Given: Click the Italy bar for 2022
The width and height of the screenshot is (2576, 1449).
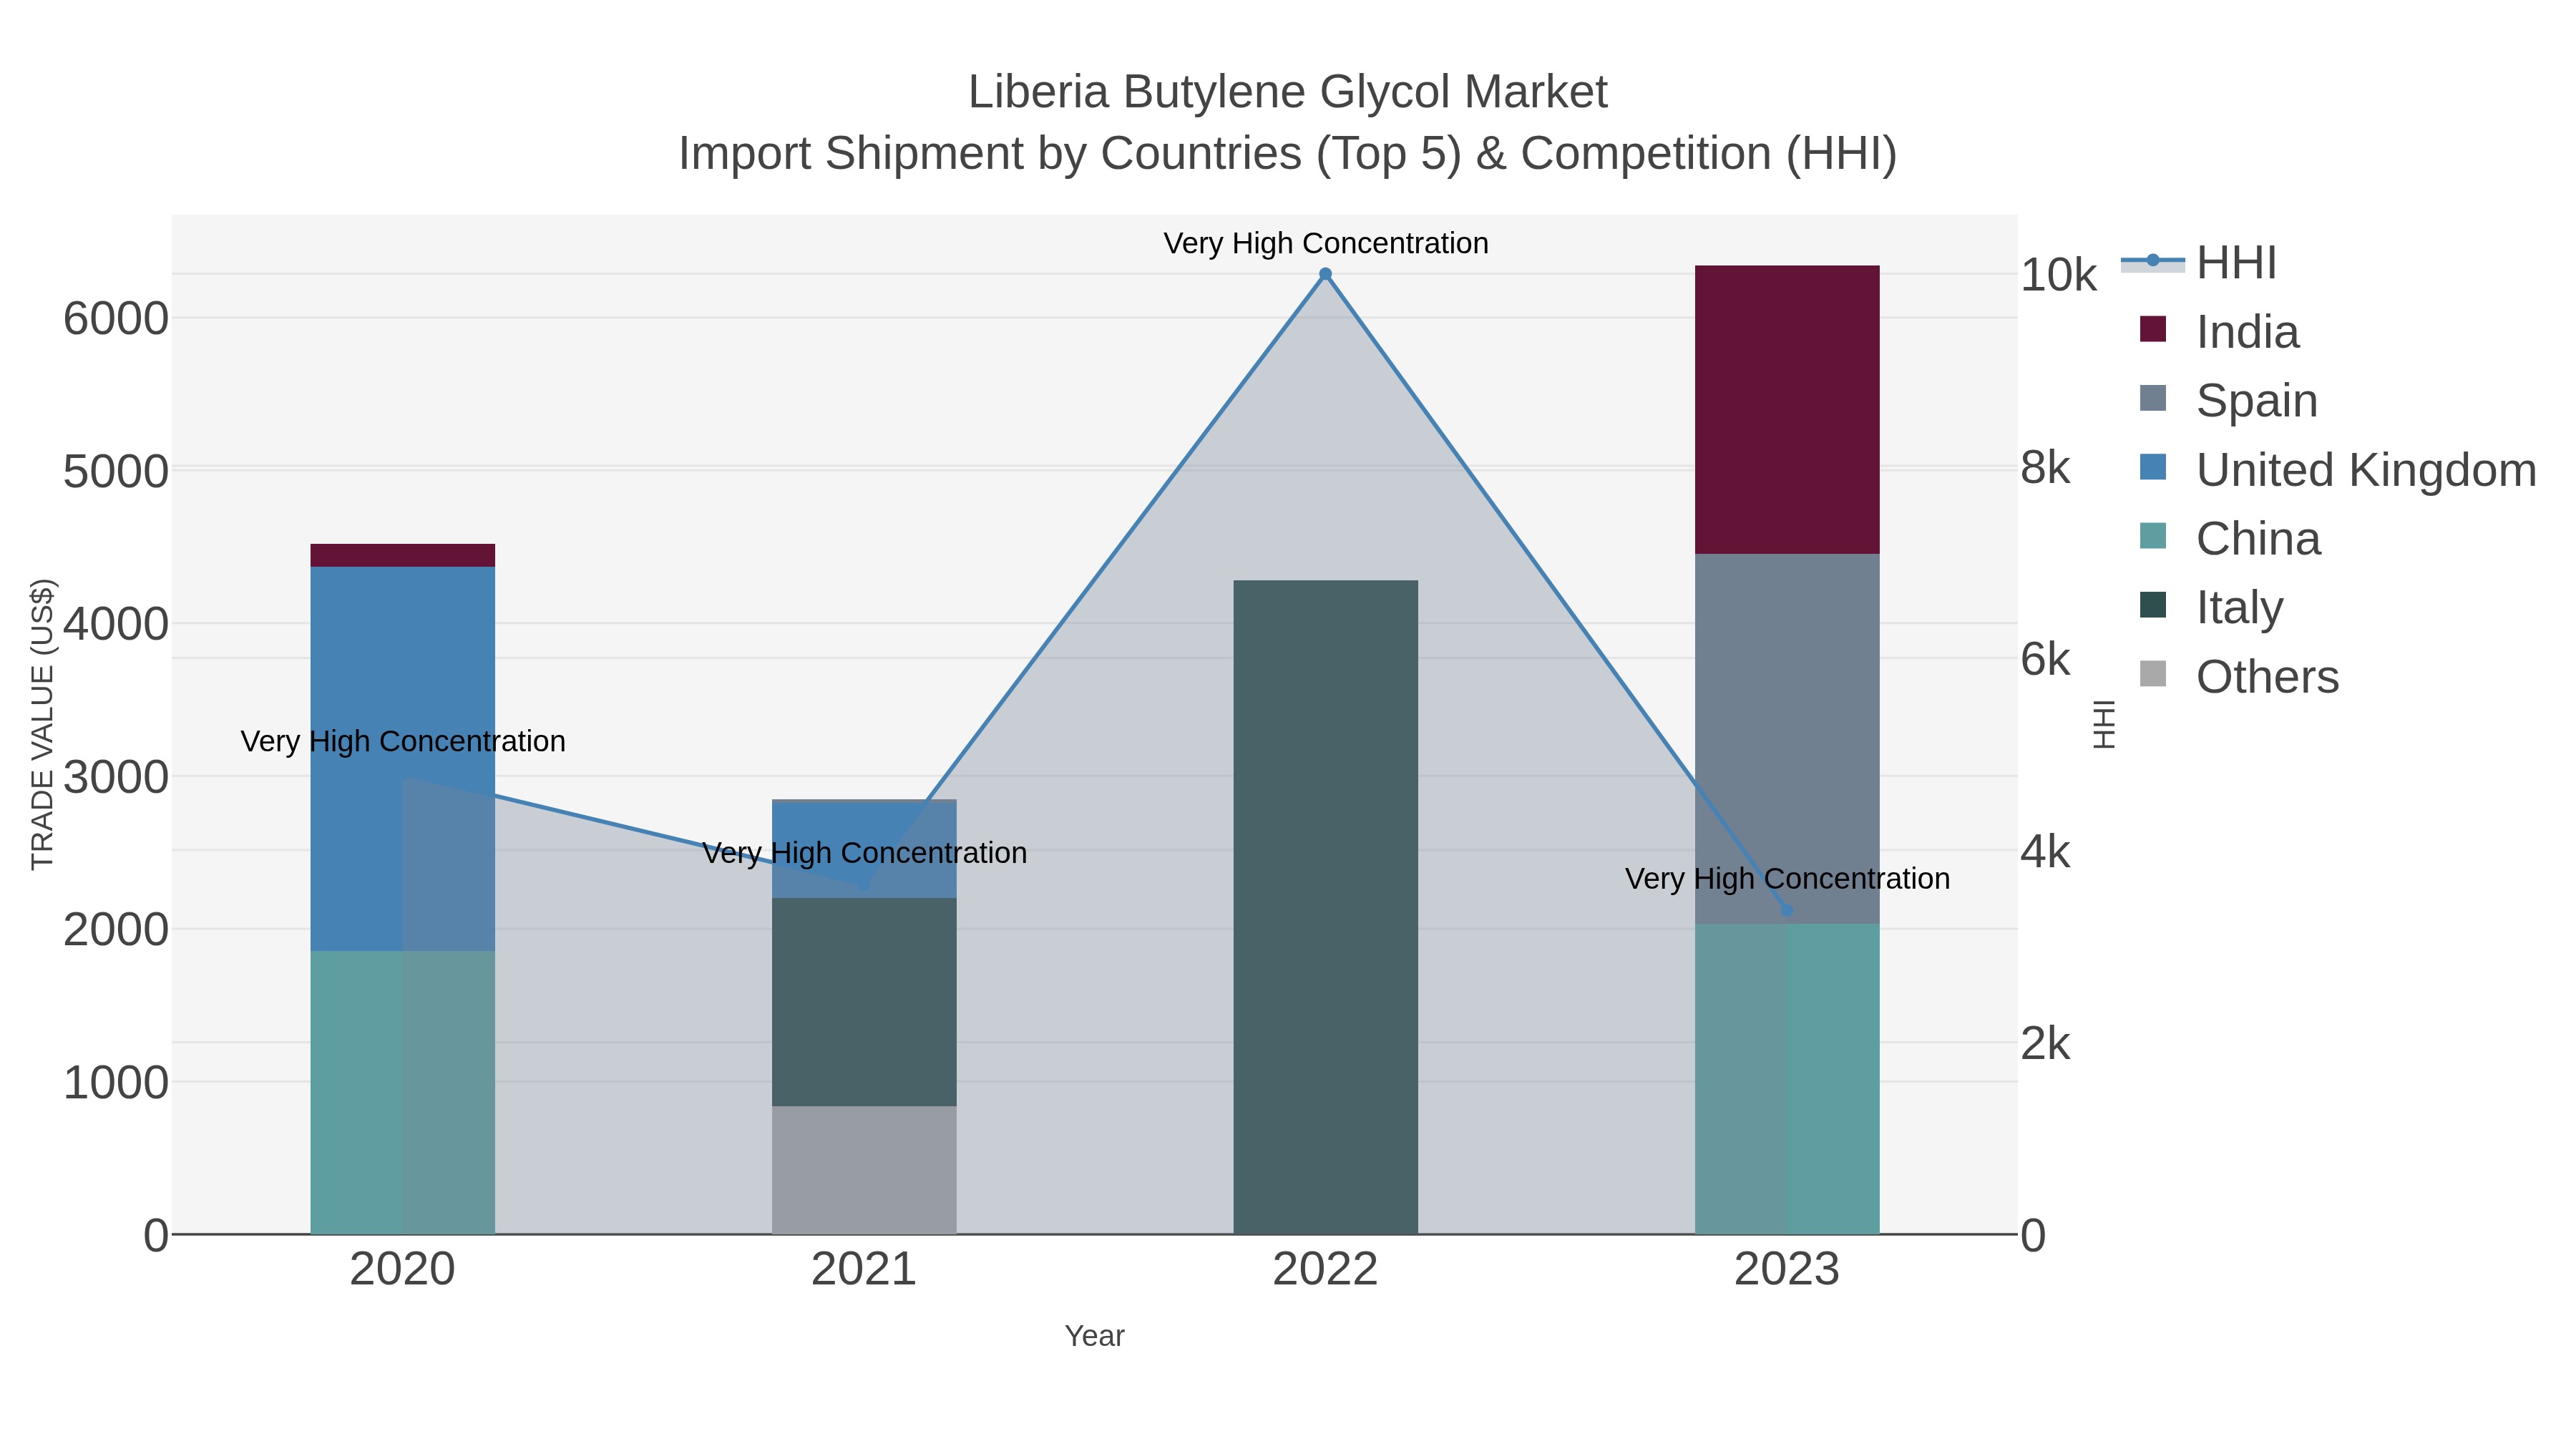Looking at the screenshot, I should pyautogui.click(x=1325, y=907).
